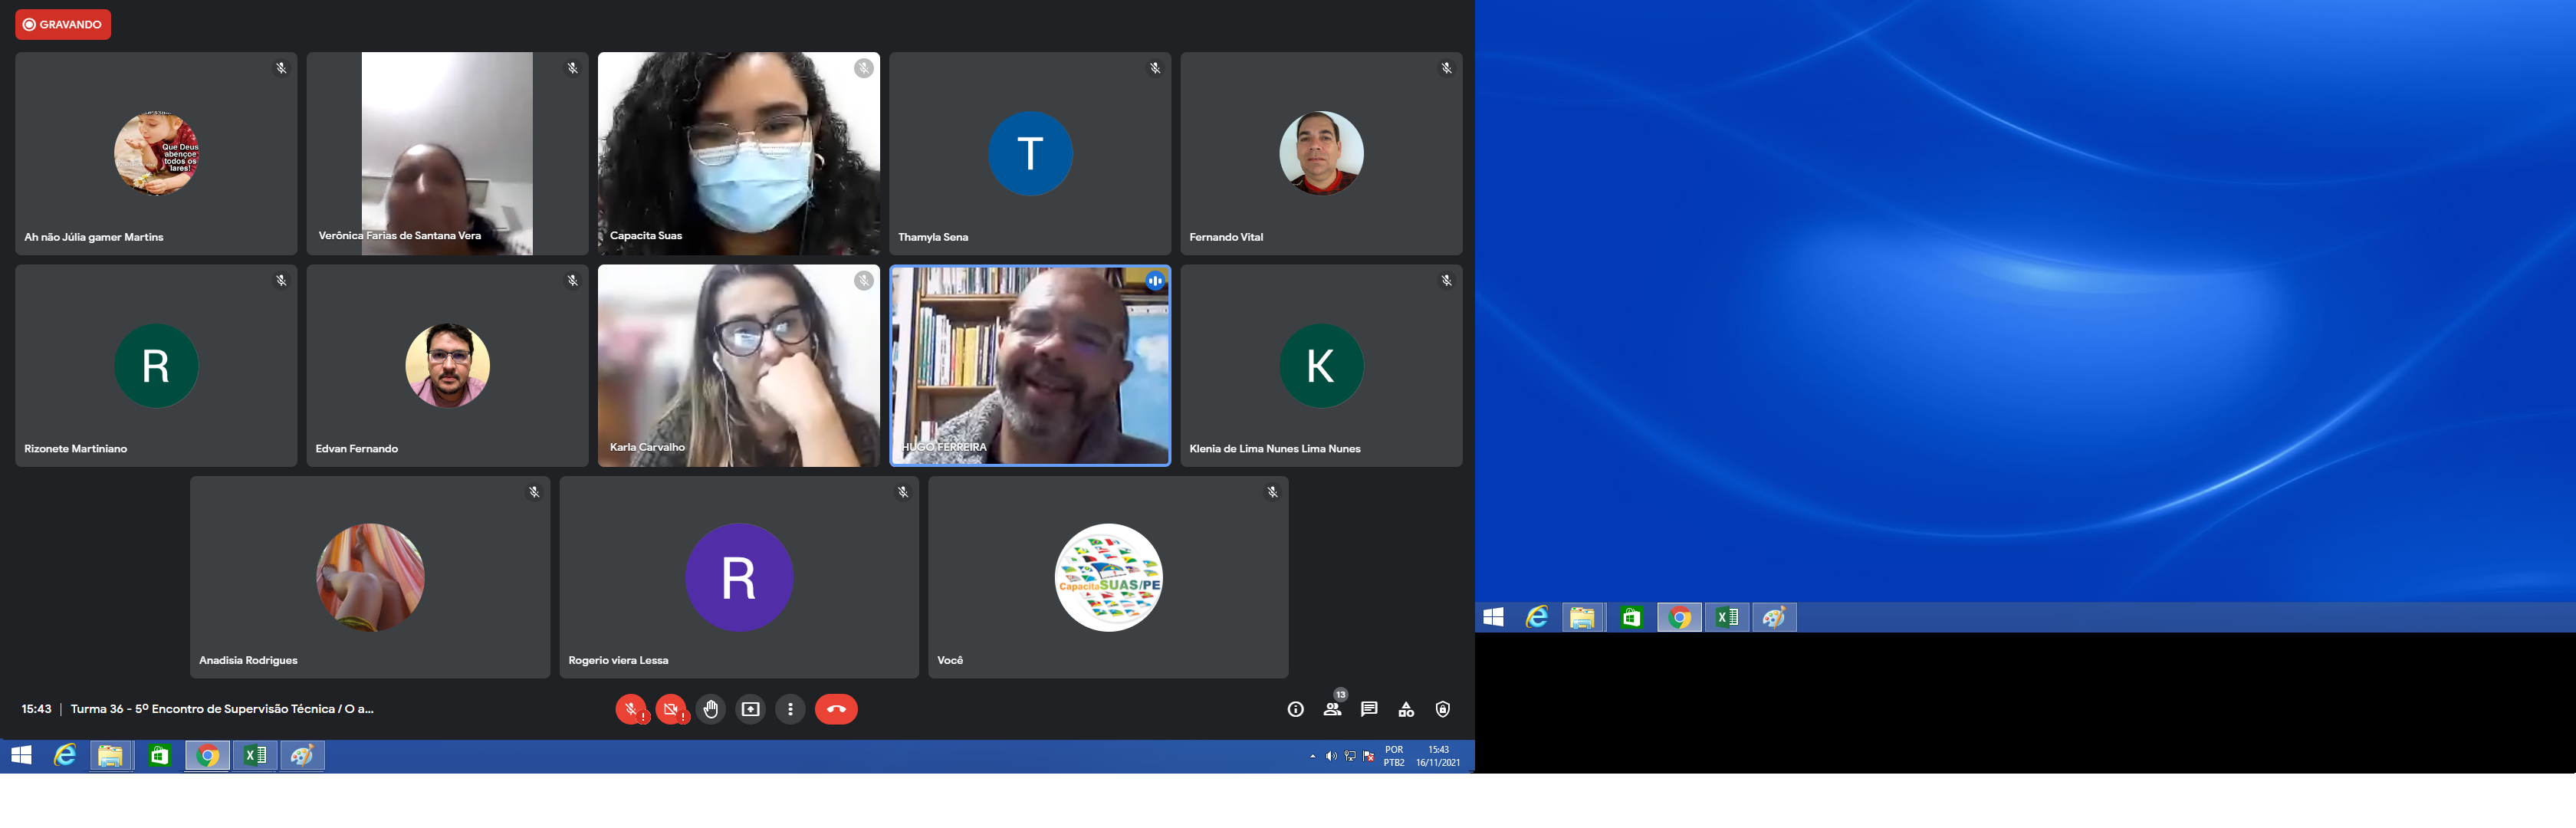Screen dimensions: 2576x828
Task: Open the three-dot more options menu
Action: pos(790,709)
